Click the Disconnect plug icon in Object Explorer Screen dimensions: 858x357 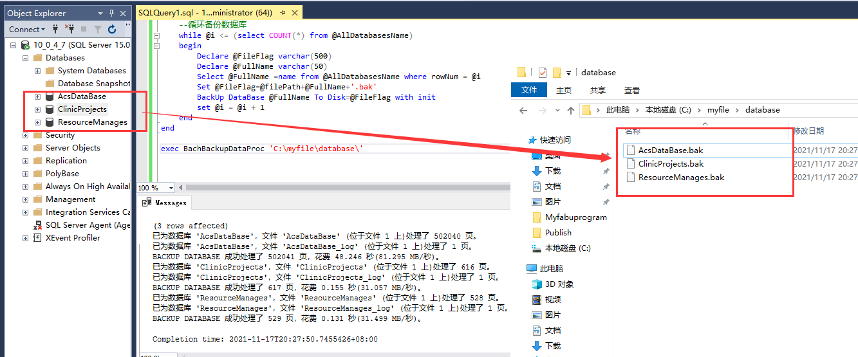[69, 29]
